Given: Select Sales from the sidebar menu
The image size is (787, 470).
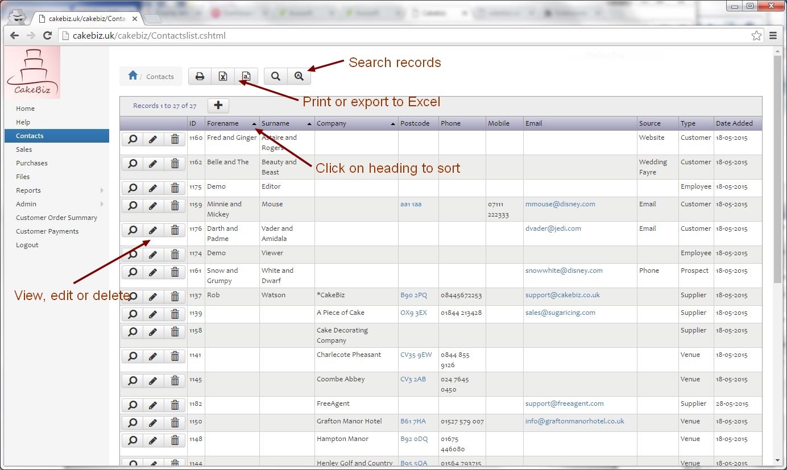Looking at the screenshot, I should pos(24,149).
